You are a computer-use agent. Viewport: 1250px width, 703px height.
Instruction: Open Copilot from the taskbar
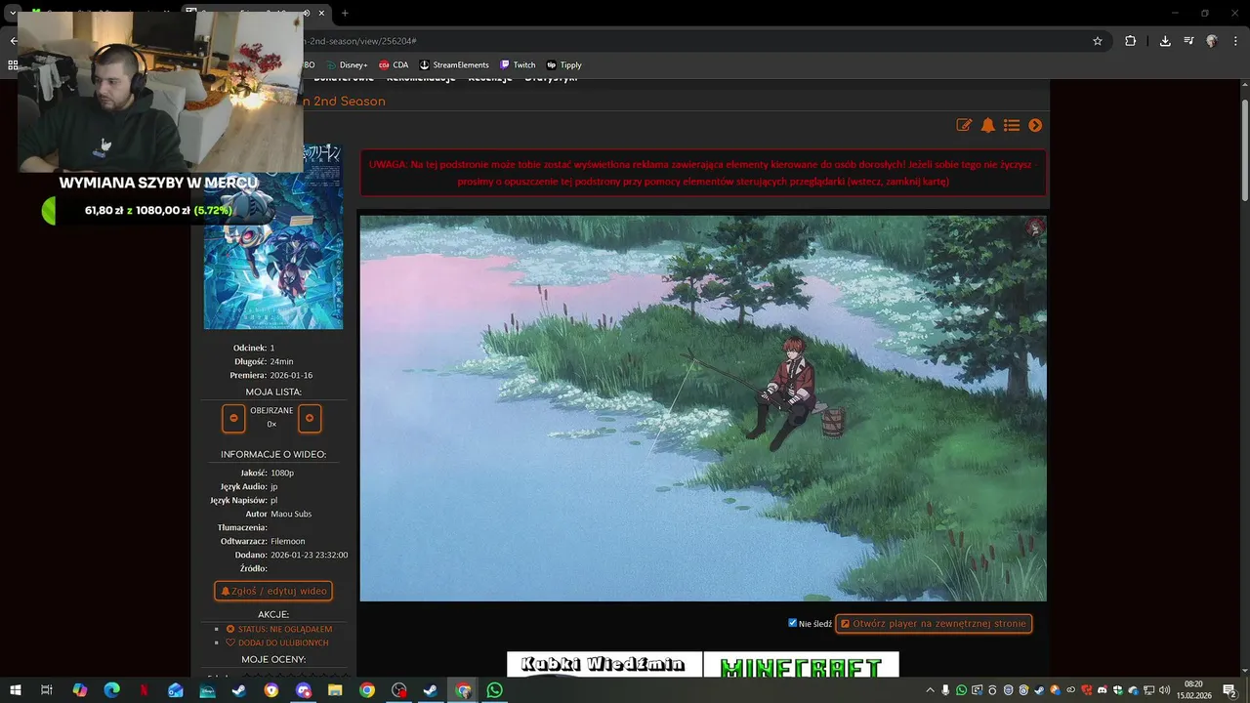80,690
